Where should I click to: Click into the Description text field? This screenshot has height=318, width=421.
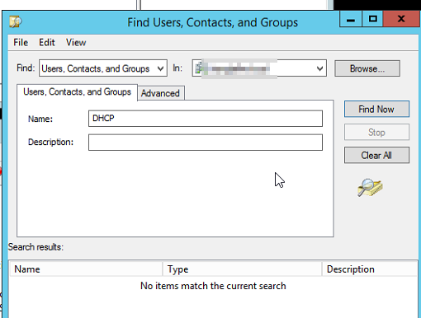click(206, 143)
